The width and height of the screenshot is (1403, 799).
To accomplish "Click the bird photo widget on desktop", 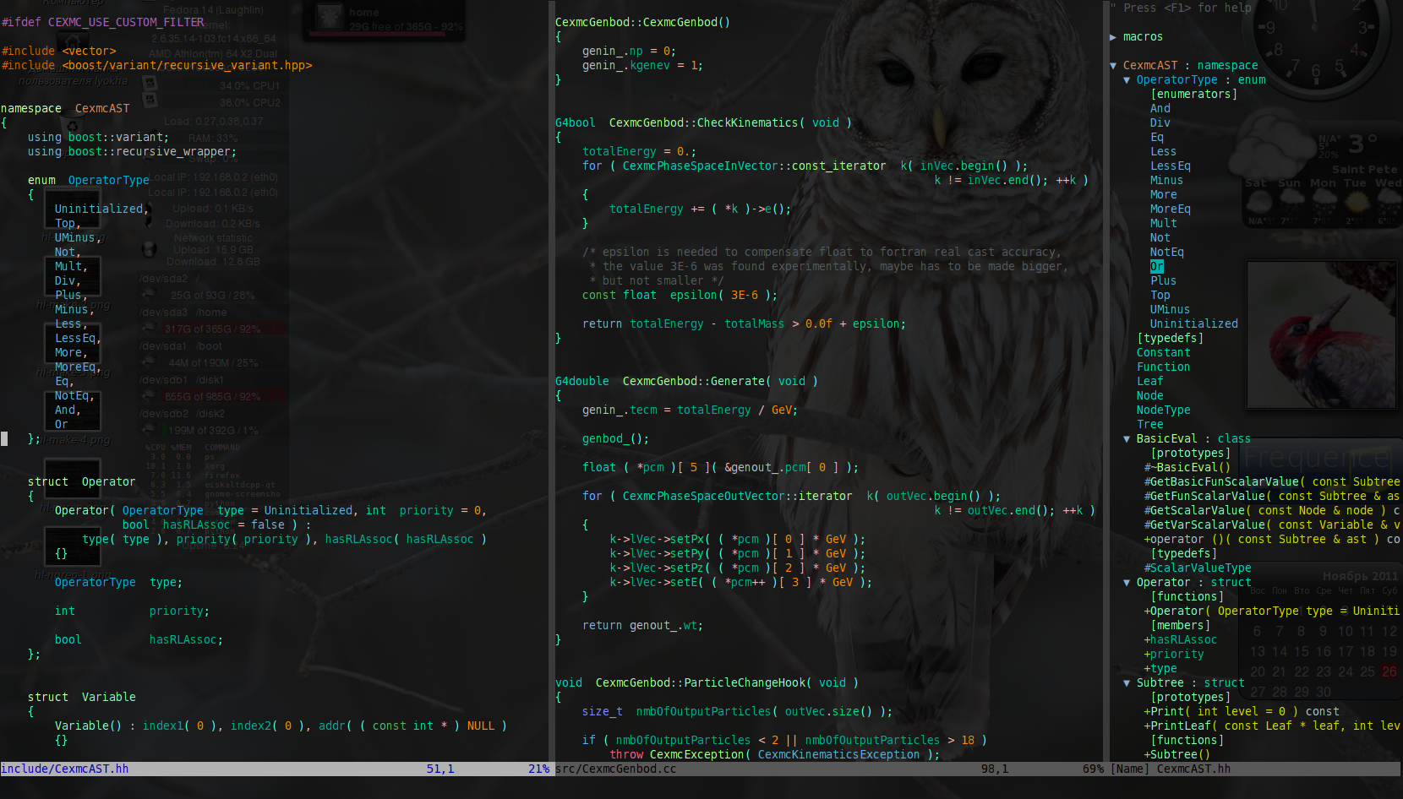I will tap(1324, 335).
